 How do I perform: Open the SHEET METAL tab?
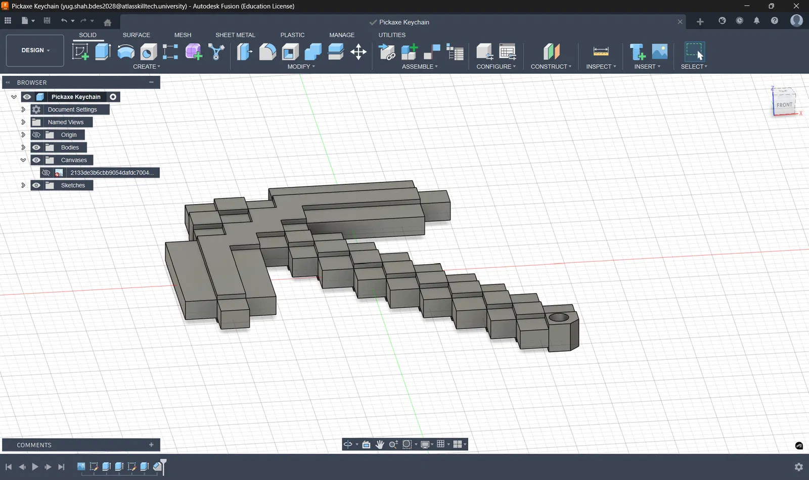point(235,35)
